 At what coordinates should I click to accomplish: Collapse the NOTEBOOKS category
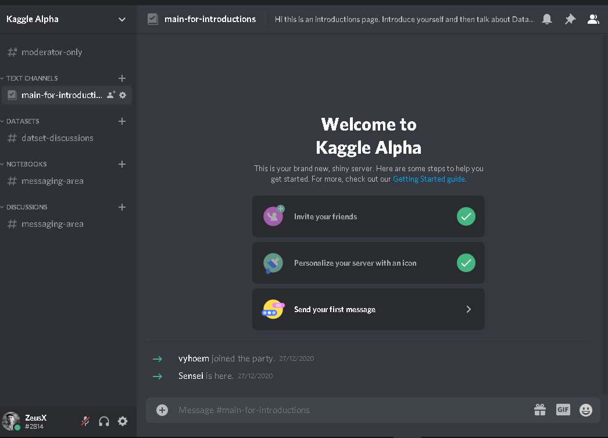26,164
